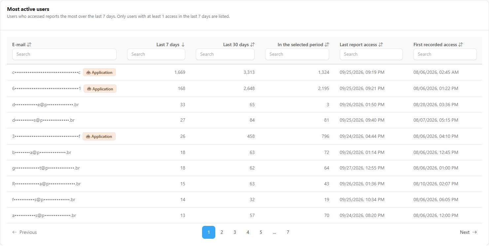Click the 2,195 selected period value
Screen dimensions: 489x246
tap(324, 88)
